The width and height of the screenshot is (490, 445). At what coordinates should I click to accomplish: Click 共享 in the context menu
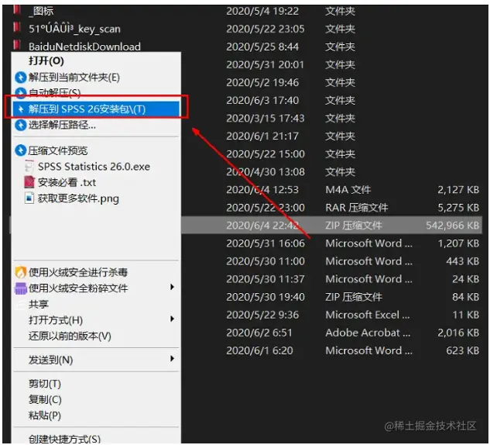pos(39,304)
